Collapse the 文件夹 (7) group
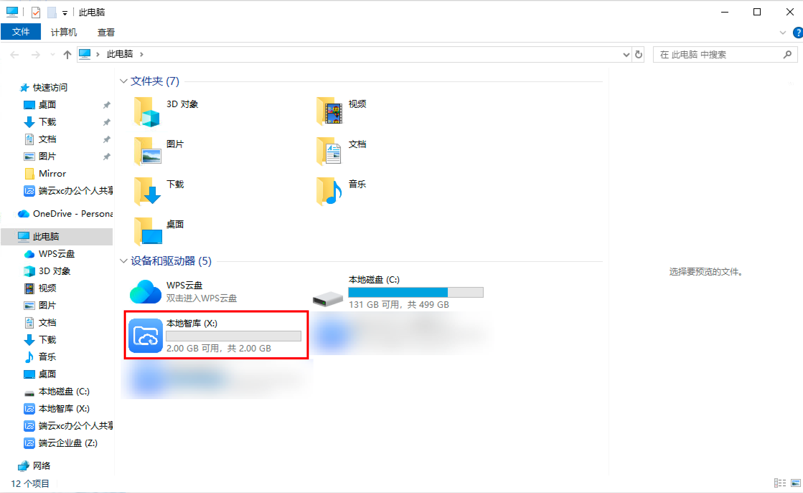This screenshot has height=493, width=803. [123, 81]
